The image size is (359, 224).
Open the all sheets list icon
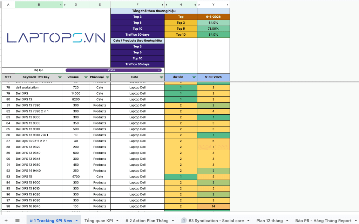click(18, 221)
